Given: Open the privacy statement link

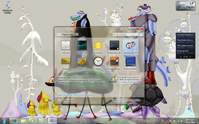Looking at the screenshot, I should click(x=75, y=95).
